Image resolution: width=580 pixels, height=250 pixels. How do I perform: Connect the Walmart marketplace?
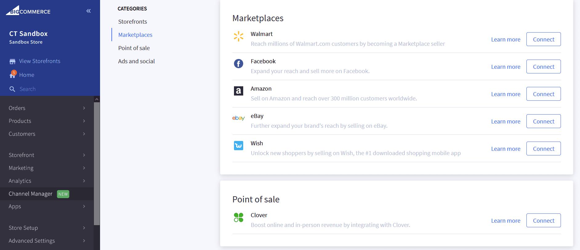[x=543, y=39]
